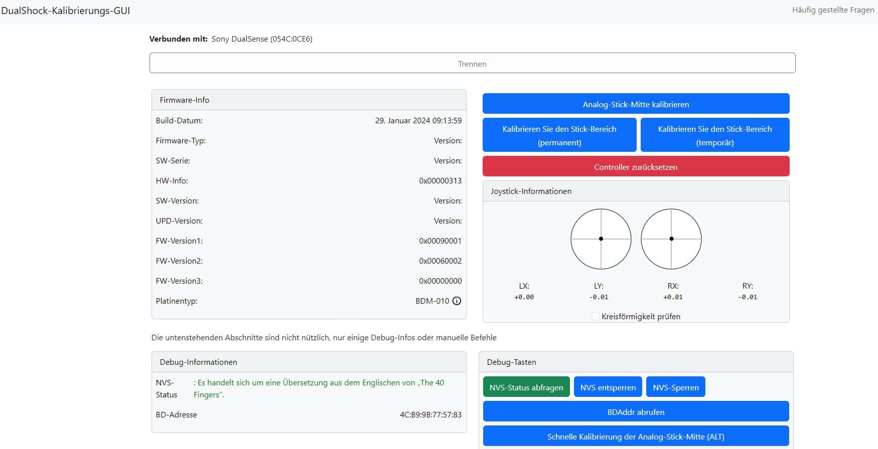Click the NVS-Sperren button
The image size is (878, 449).
pos(675,387)
